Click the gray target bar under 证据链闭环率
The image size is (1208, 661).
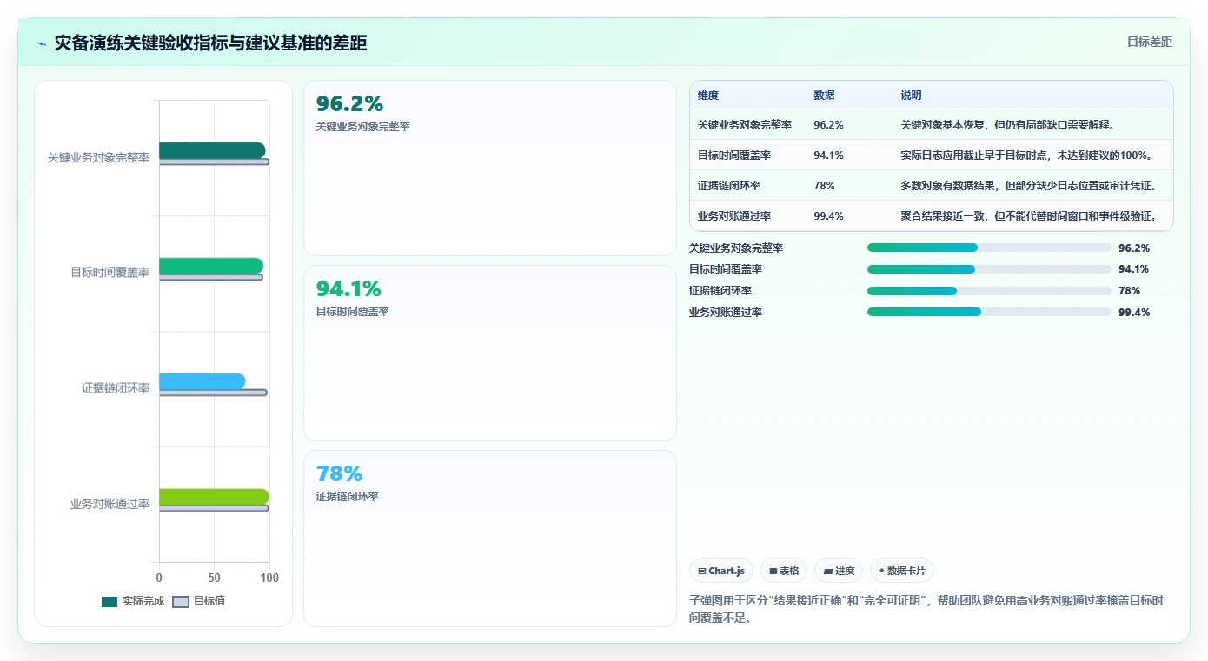213,393
